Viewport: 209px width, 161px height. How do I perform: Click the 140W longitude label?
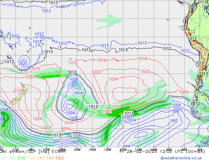92,150
